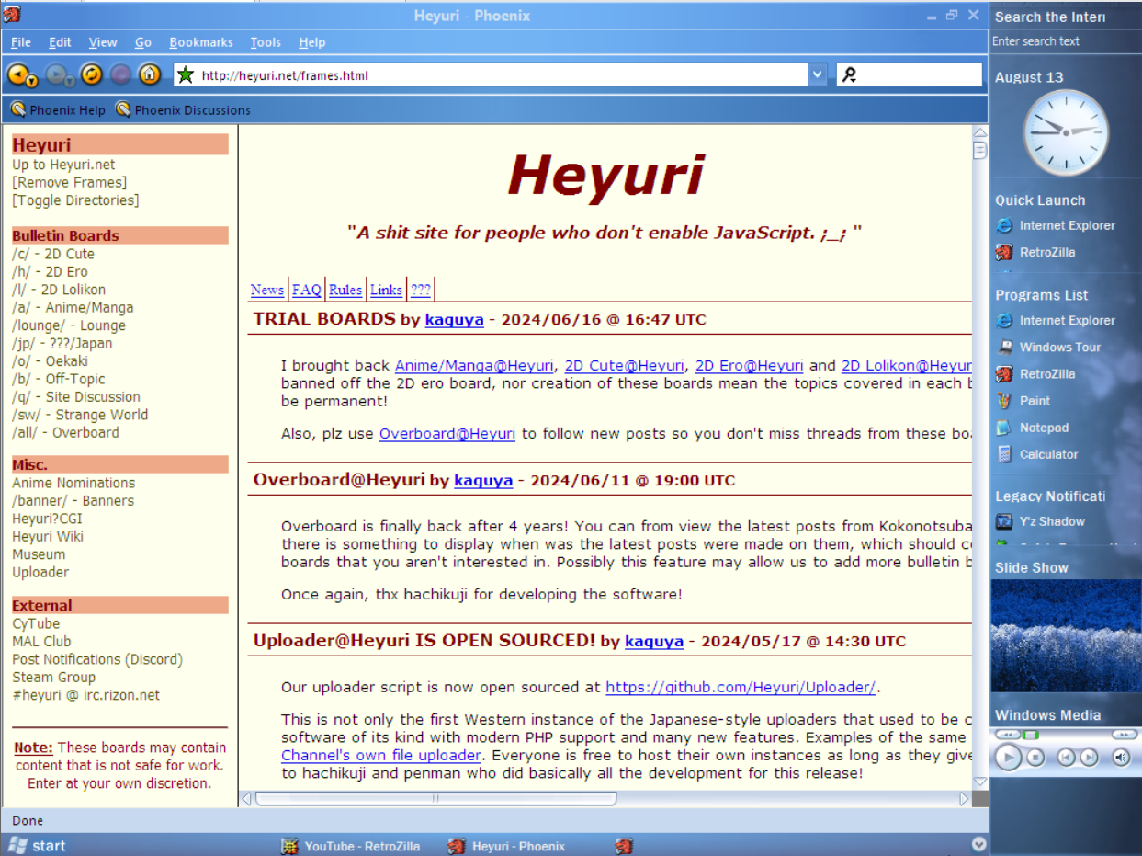This screenshot has height=856, width=1142.
Task: Open the Heyuri Wiki link
Action: [48, 536]
